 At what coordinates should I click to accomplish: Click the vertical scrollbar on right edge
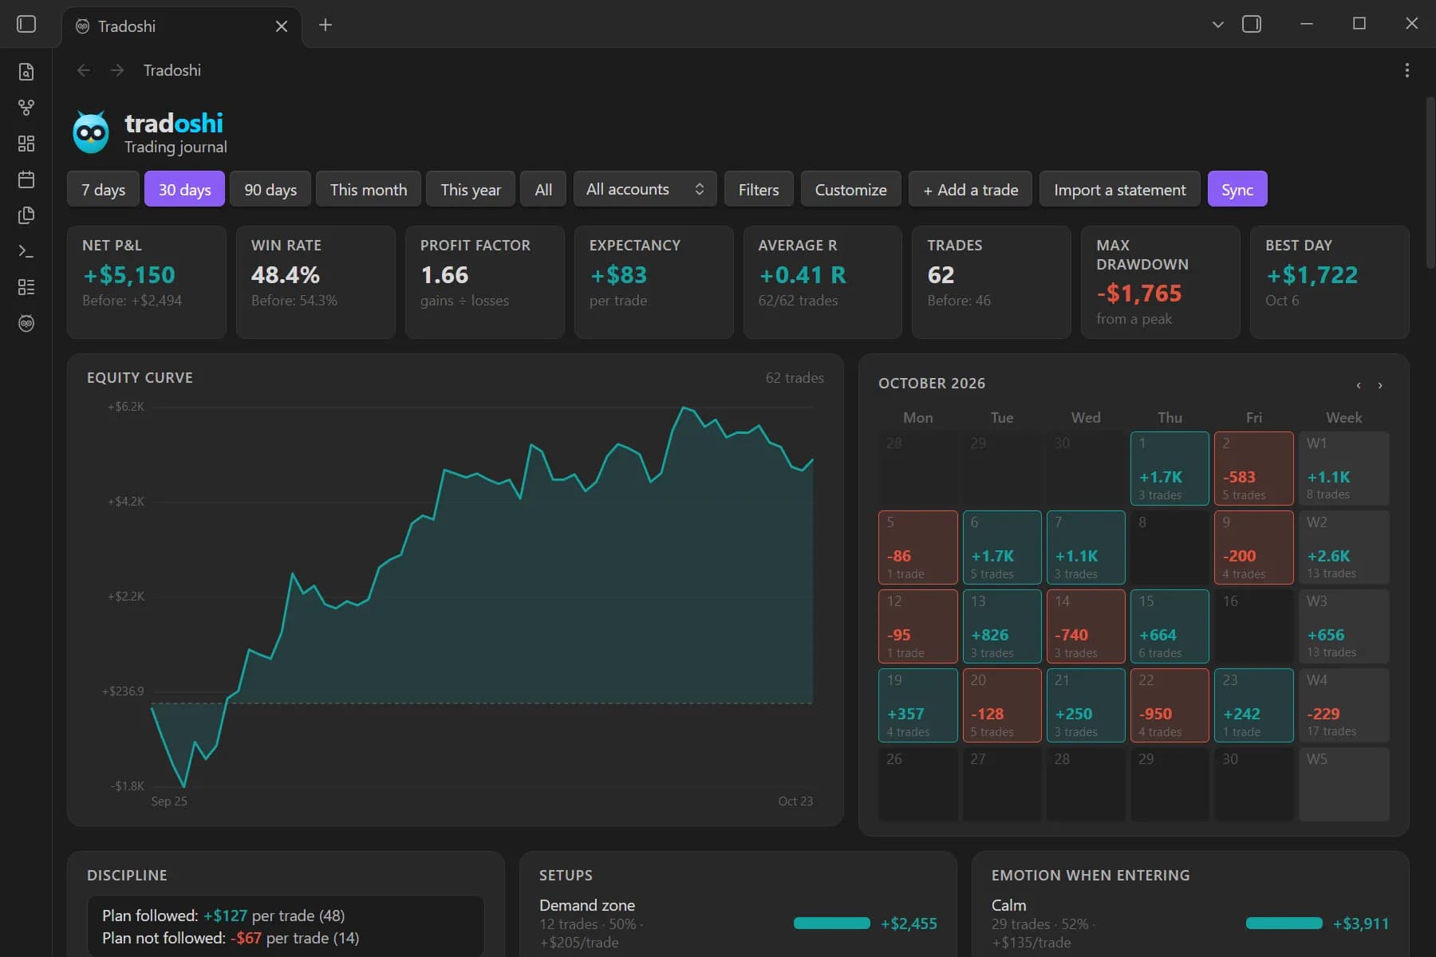(1430, 183)
